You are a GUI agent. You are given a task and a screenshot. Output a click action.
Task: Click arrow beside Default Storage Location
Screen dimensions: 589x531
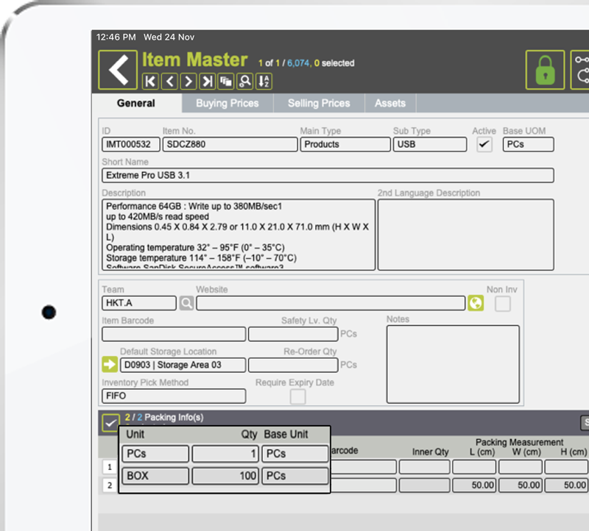click(x=110, y=364)
